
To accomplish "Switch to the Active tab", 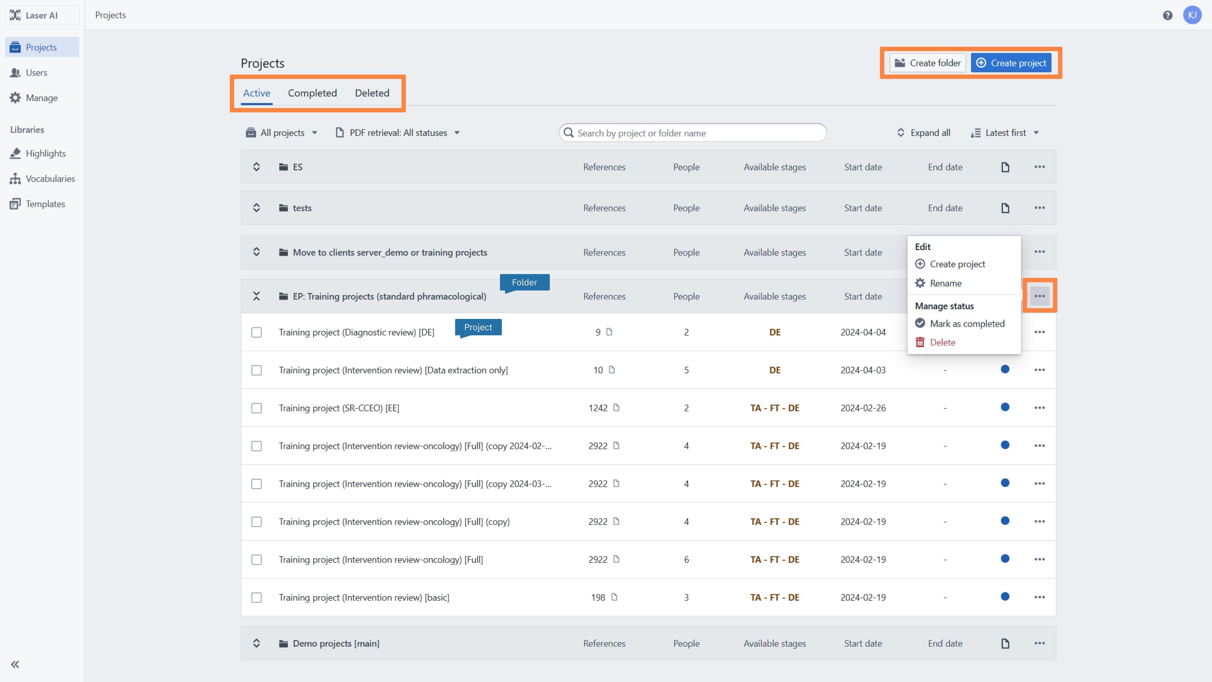I will pos(256,93).
